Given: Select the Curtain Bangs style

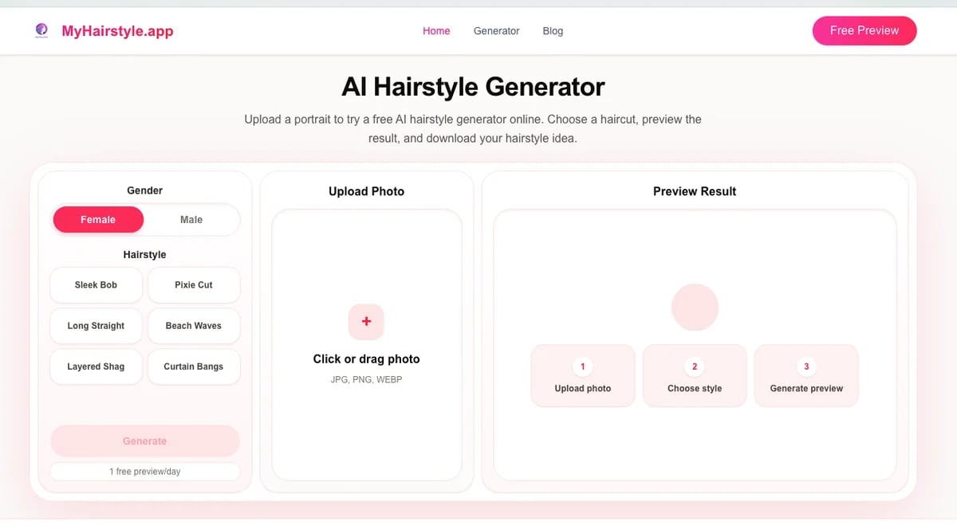Looking at the screenshot, I should pos(194,366).
